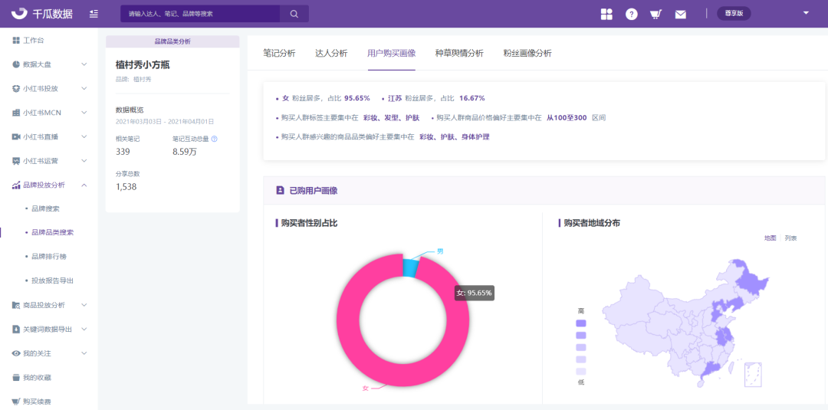This screenshot has height=410, width=828.
Task: Click the 尊享版 membership badge
Action: click(x=734, y=14)
